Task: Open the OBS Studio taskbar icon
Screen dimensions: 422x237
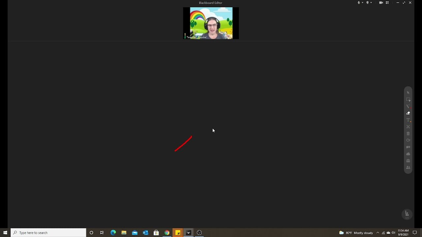Action: [x=199, y=233]
